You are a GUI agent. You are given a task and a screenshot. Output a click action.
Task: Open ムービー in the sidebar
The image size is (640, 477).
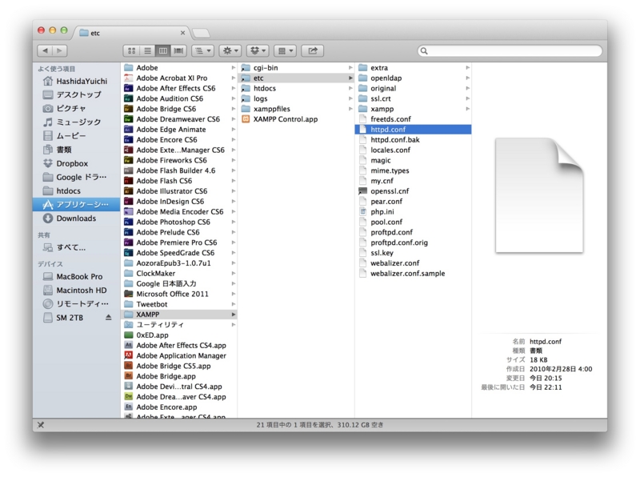pyautogui.click(x=76, y=135)
